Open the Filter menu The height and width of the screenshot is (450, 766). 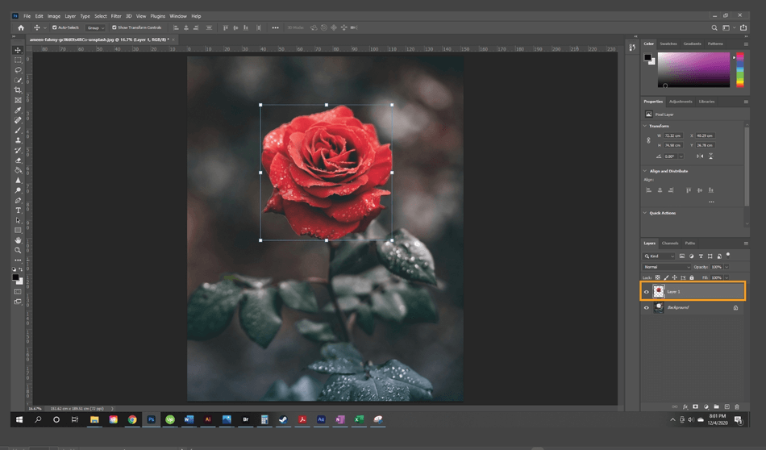[116, 16]
